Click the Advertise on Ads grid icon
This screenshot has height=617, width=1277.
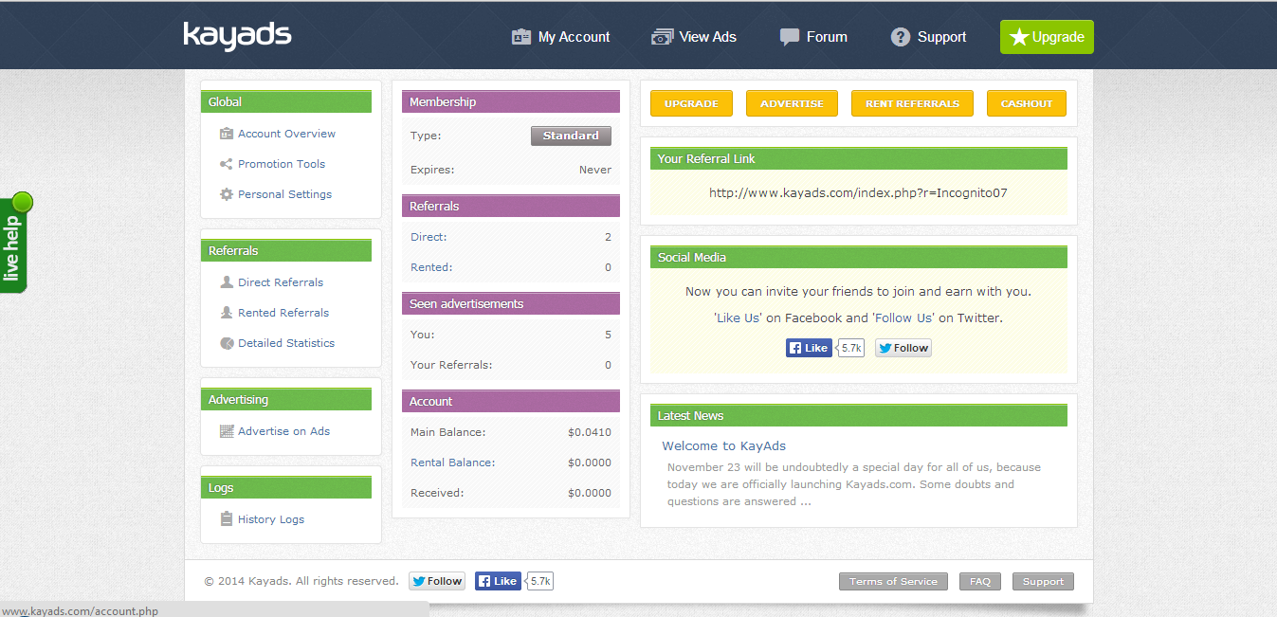pyautogui.click(x=227, y=431)
